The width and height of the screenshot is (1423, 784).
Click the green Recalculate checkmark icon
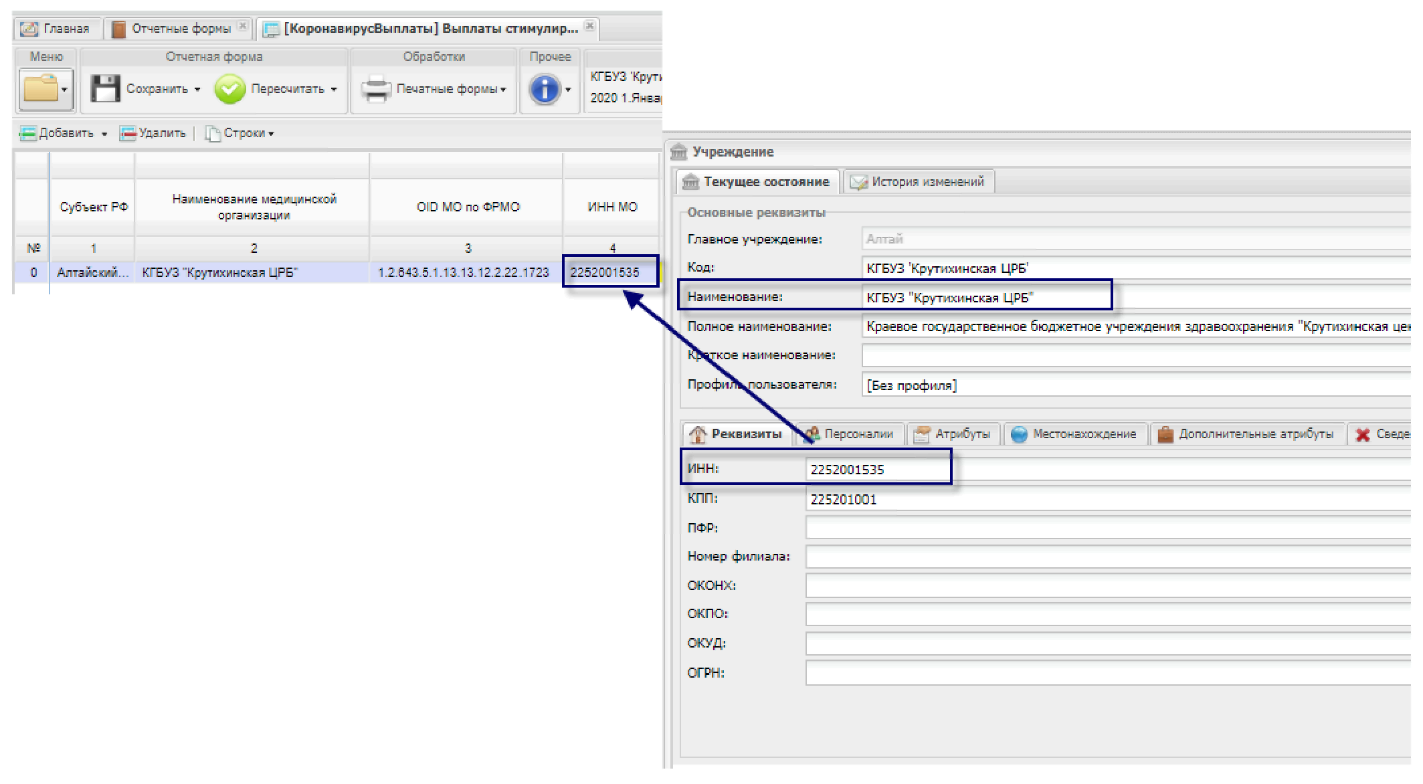229,89
